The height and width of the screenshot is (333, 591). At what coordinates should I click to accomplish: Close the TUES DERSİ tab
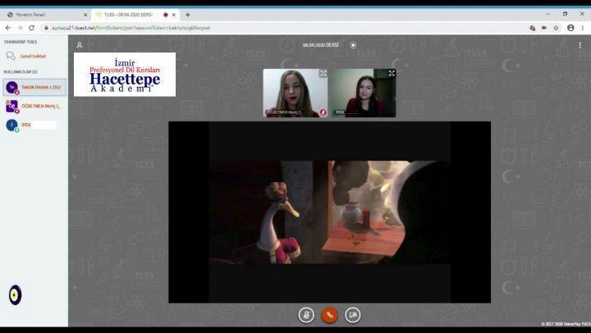[x=174, y=15]
